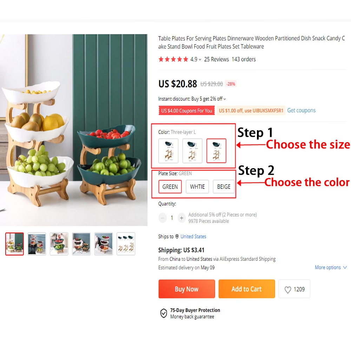Viewport: 351px width, 351px height.
Task: Select the GREEN plate option
Action: tap(170, 187)
